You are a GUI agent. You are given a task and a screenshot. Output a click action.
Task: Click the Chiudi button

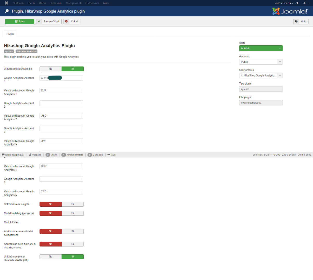coord(72,22)
